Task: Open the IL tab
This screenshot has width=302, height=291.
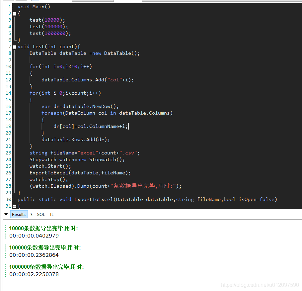Action: (x=52, y=215)
